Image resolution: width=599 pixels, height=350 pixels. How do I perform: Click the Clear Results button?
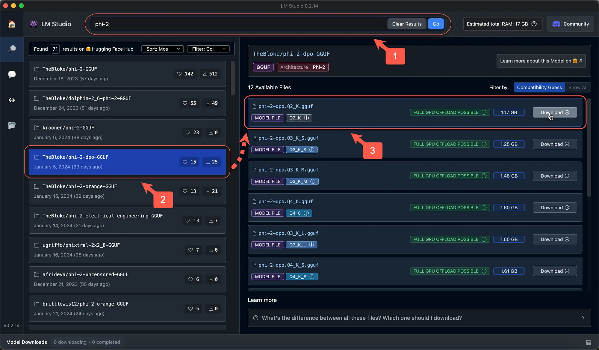(x=407, y=24)
